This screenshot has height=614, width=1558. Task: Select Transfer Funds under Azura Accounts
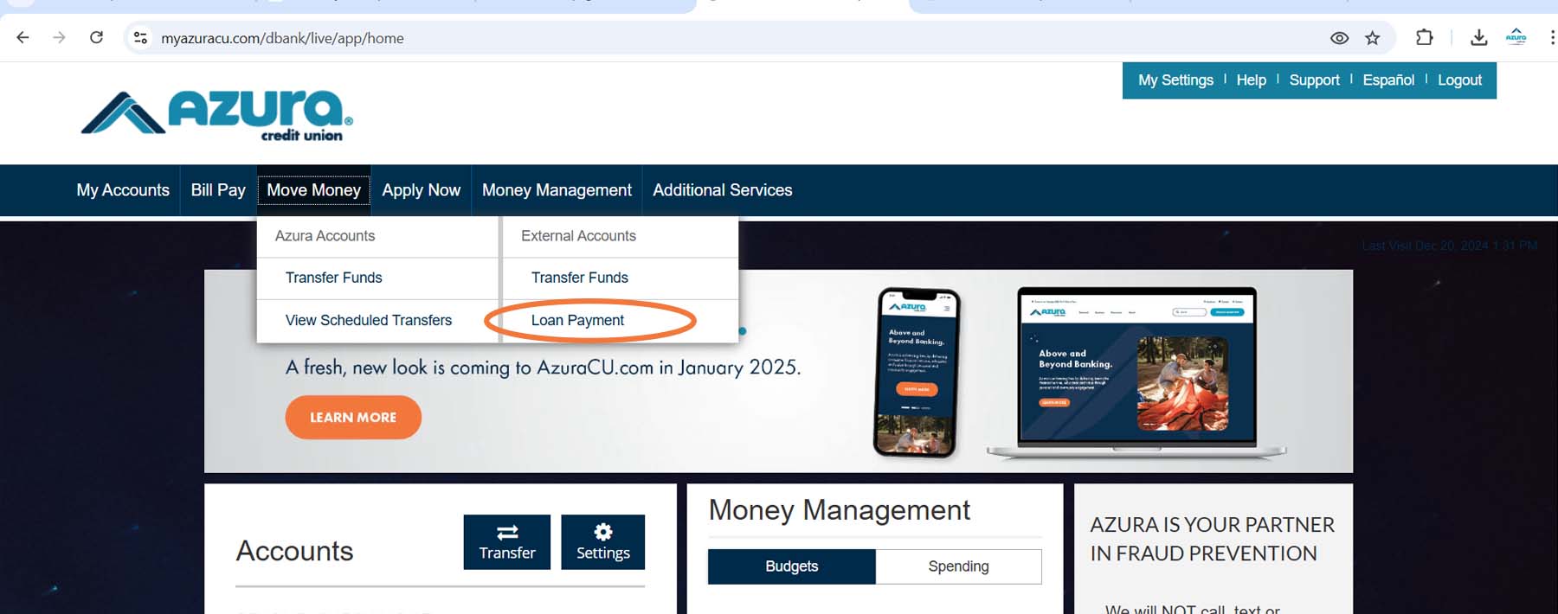click(x=333, y=278)
